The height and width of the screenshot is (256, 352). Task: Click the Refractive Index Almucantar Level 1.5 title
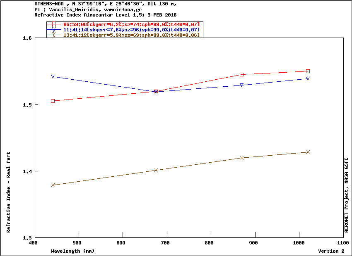point(106,15)
